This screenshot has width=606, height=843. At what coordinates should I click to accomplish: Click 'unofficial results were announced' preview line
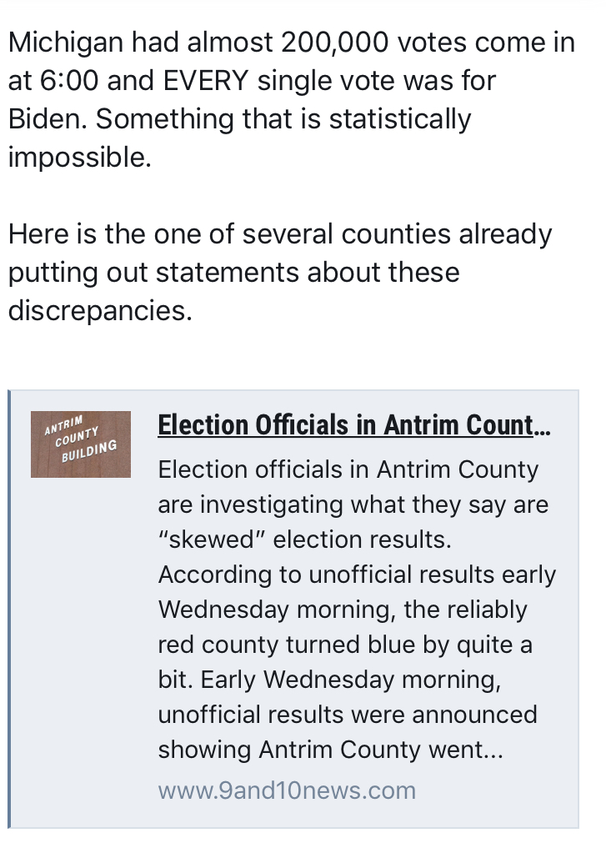(348, 715)
